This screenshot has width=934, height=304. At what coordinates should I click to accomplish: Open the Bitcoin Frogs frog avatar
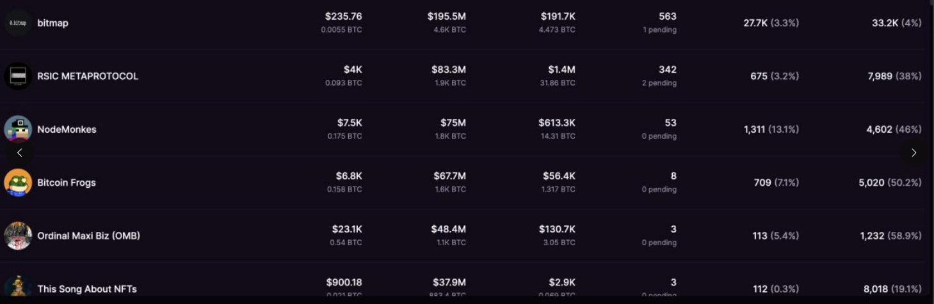coord(18,183)
